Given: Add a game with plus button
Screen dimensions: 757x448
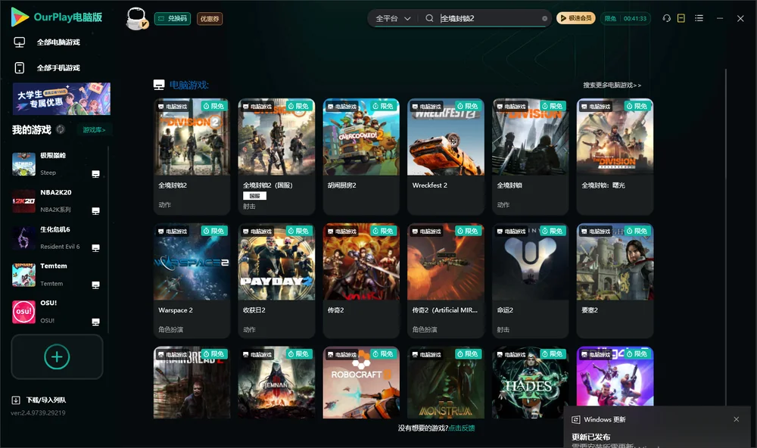Looking at the screenshot, I should (x=57, y=356).
